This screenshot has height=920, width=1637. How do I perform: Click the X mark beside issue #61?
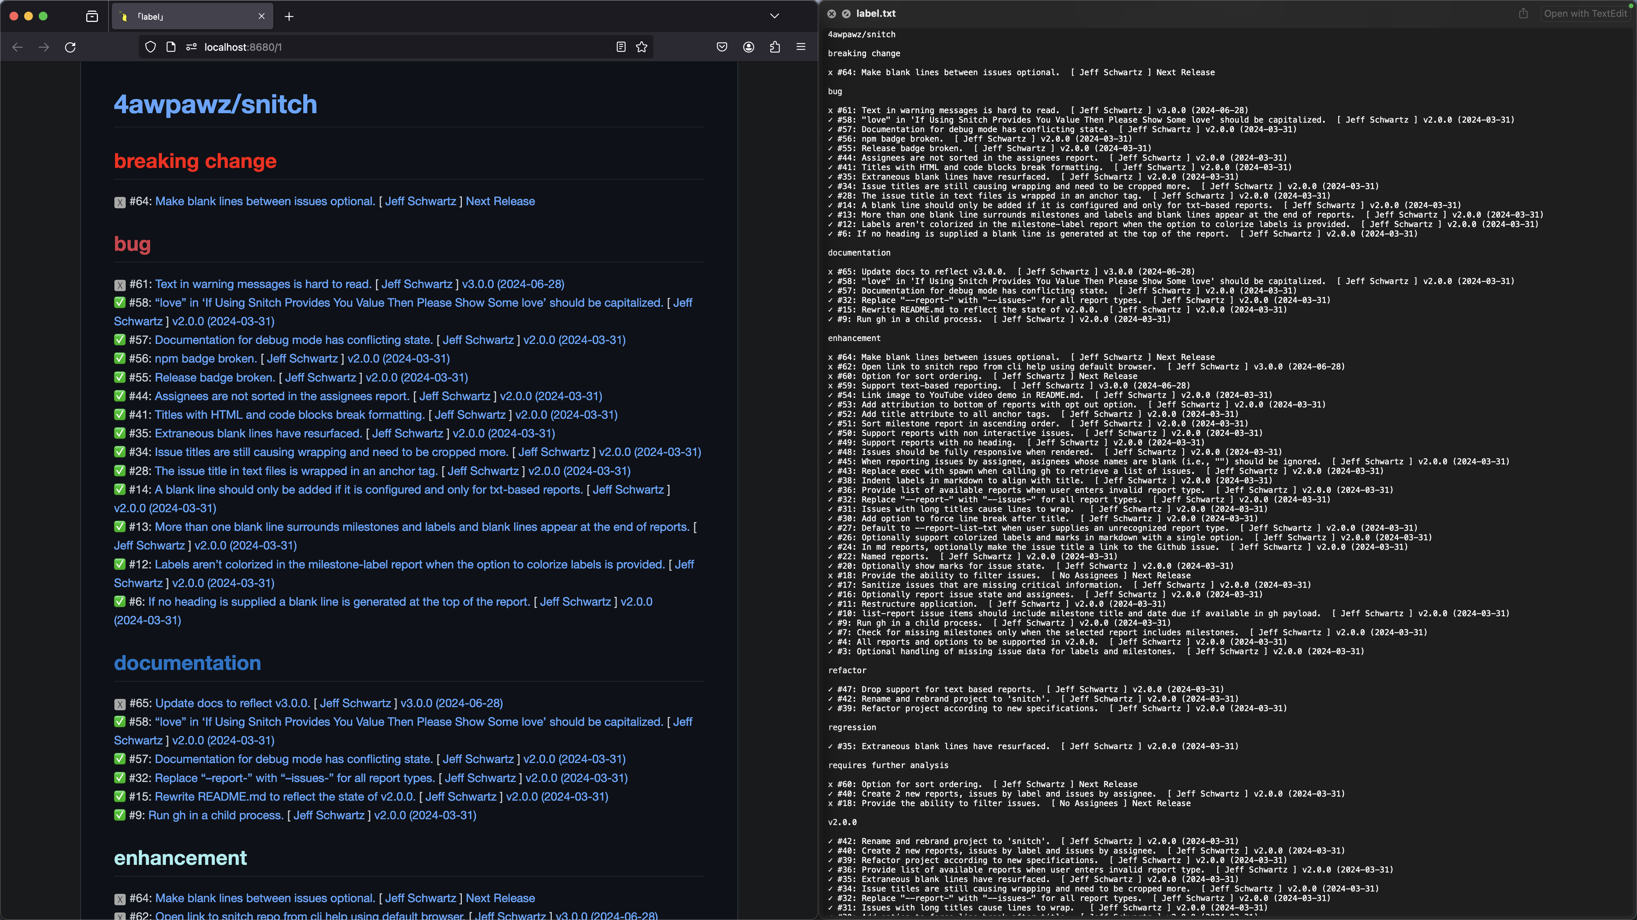click(119, 285)
